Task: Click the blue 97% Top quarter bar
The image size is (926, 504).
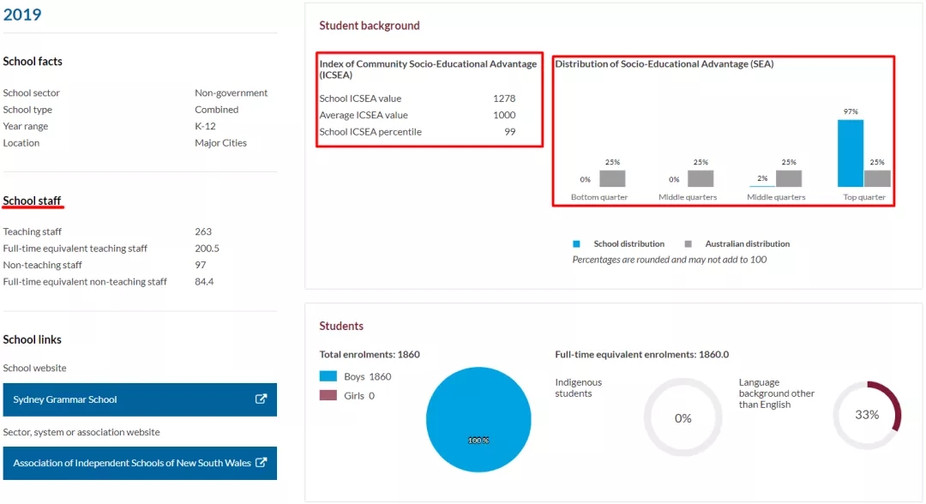Action: (851, 153)
